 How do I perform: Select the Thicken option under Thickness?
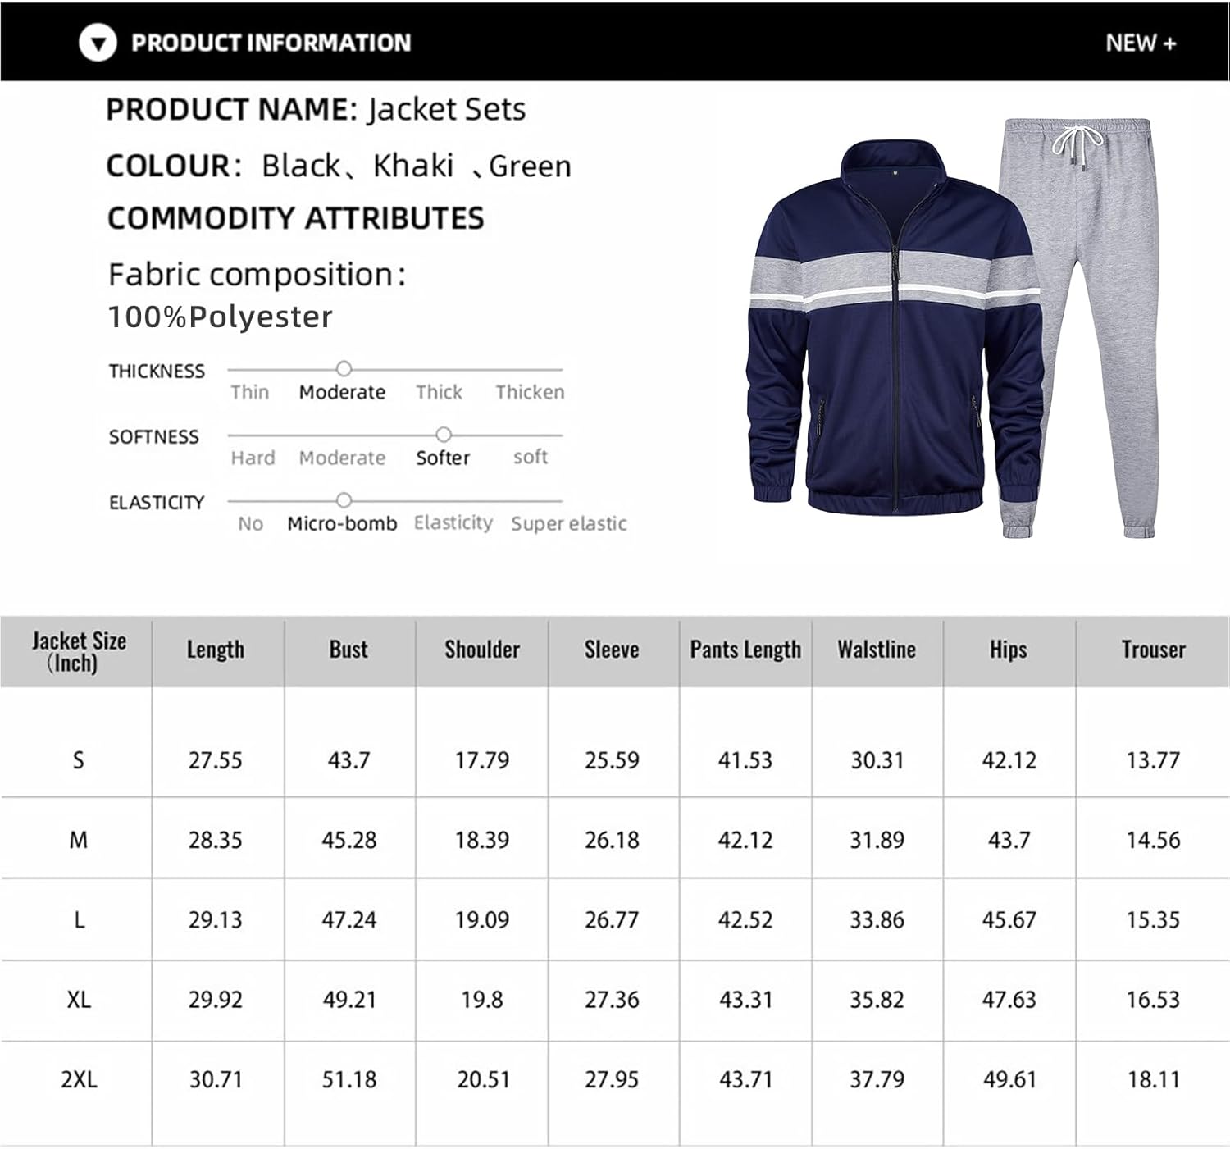530,392
